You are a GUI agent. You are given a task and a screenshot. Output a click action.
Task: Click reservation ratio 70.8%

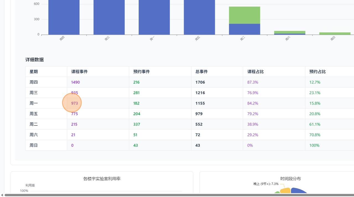315,135
